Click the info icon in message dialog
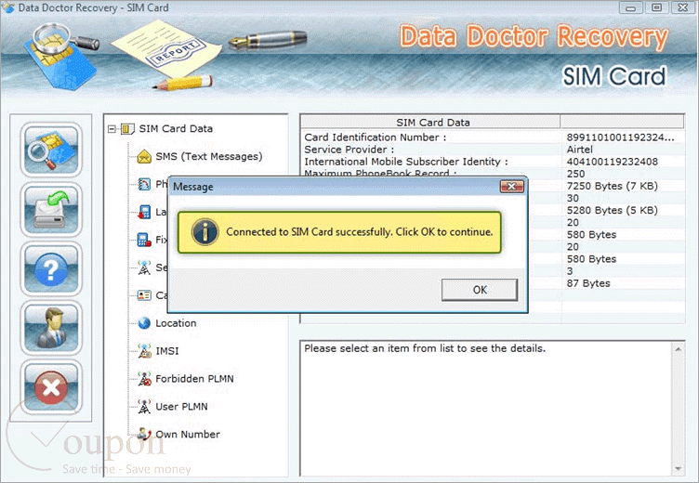699x483 pixels. (x=204, y=232)
